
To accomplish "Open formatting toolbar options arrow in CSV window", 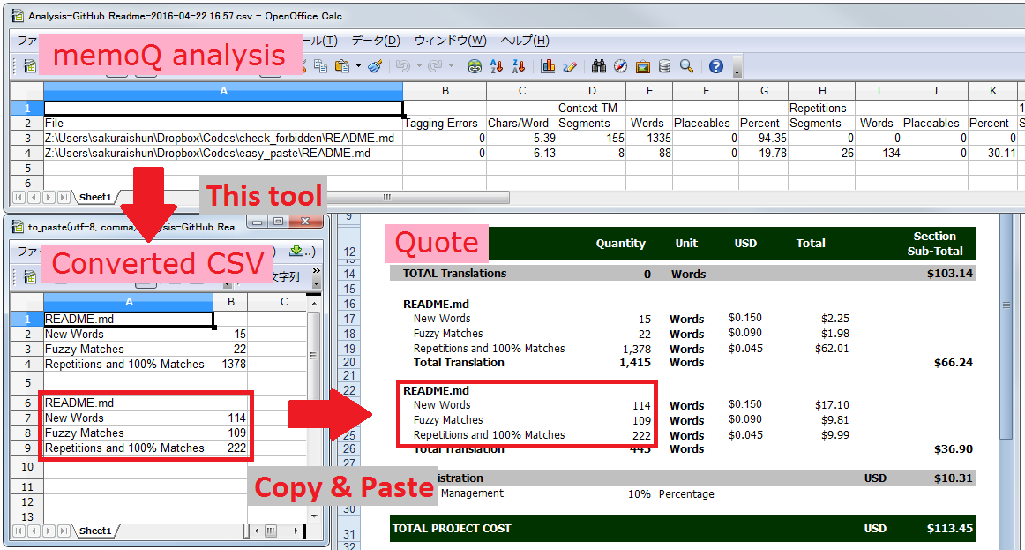I will [317, 284].
